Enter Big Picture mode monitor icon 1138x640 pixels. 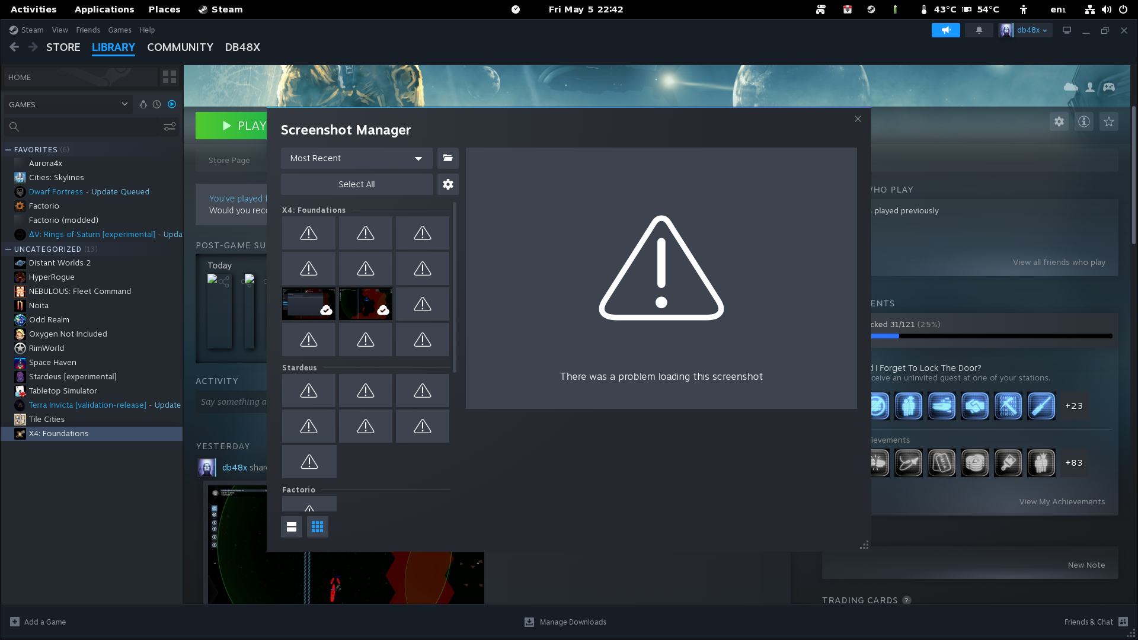click(x=1067, y=30)
